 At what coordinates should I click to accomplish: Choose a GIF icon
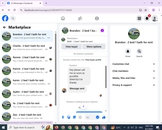(80, 117)
